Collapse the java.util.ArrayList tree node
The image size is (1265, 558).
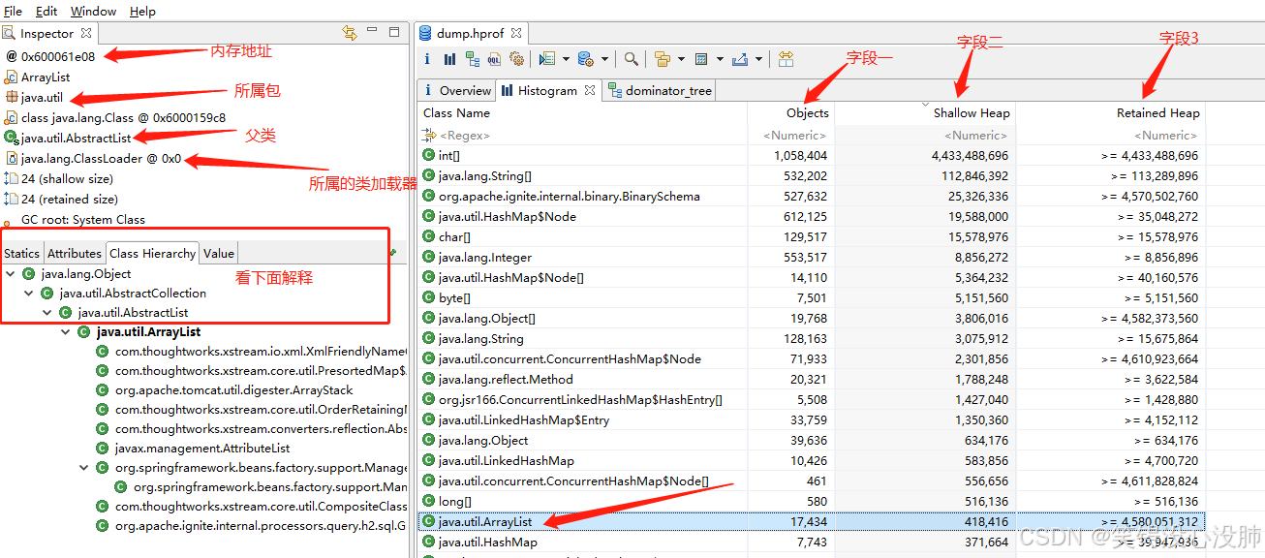tap(66, 332)
